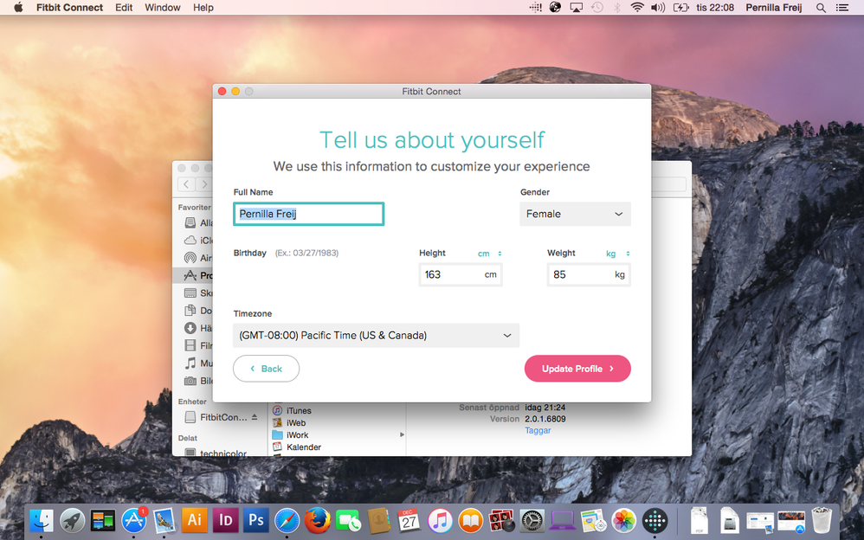Open Notification Center list icon
Screen dimensions: 864x540
[842, 8]
